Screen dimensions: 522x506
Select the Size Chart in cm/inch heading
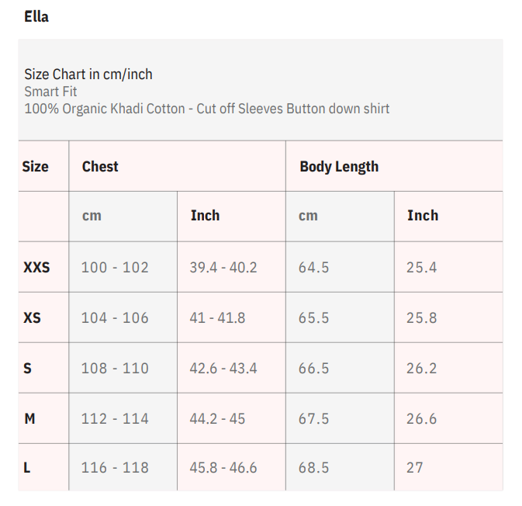click(88, 75)
